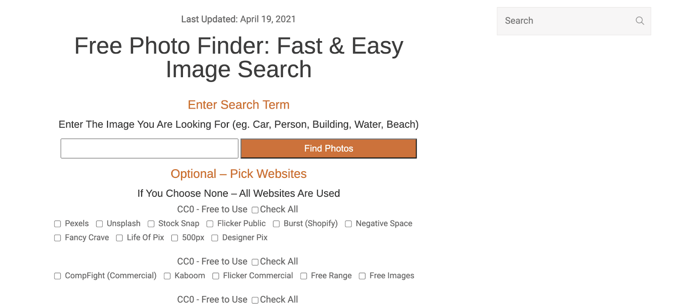Enable the Negative Space checkbox
The height and width of the screenshot is (305, 685).
point(348,224)
